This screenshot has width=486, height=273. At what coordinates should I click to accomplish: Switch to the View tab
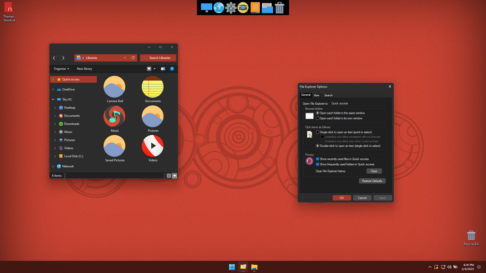(x=316, y=95)
